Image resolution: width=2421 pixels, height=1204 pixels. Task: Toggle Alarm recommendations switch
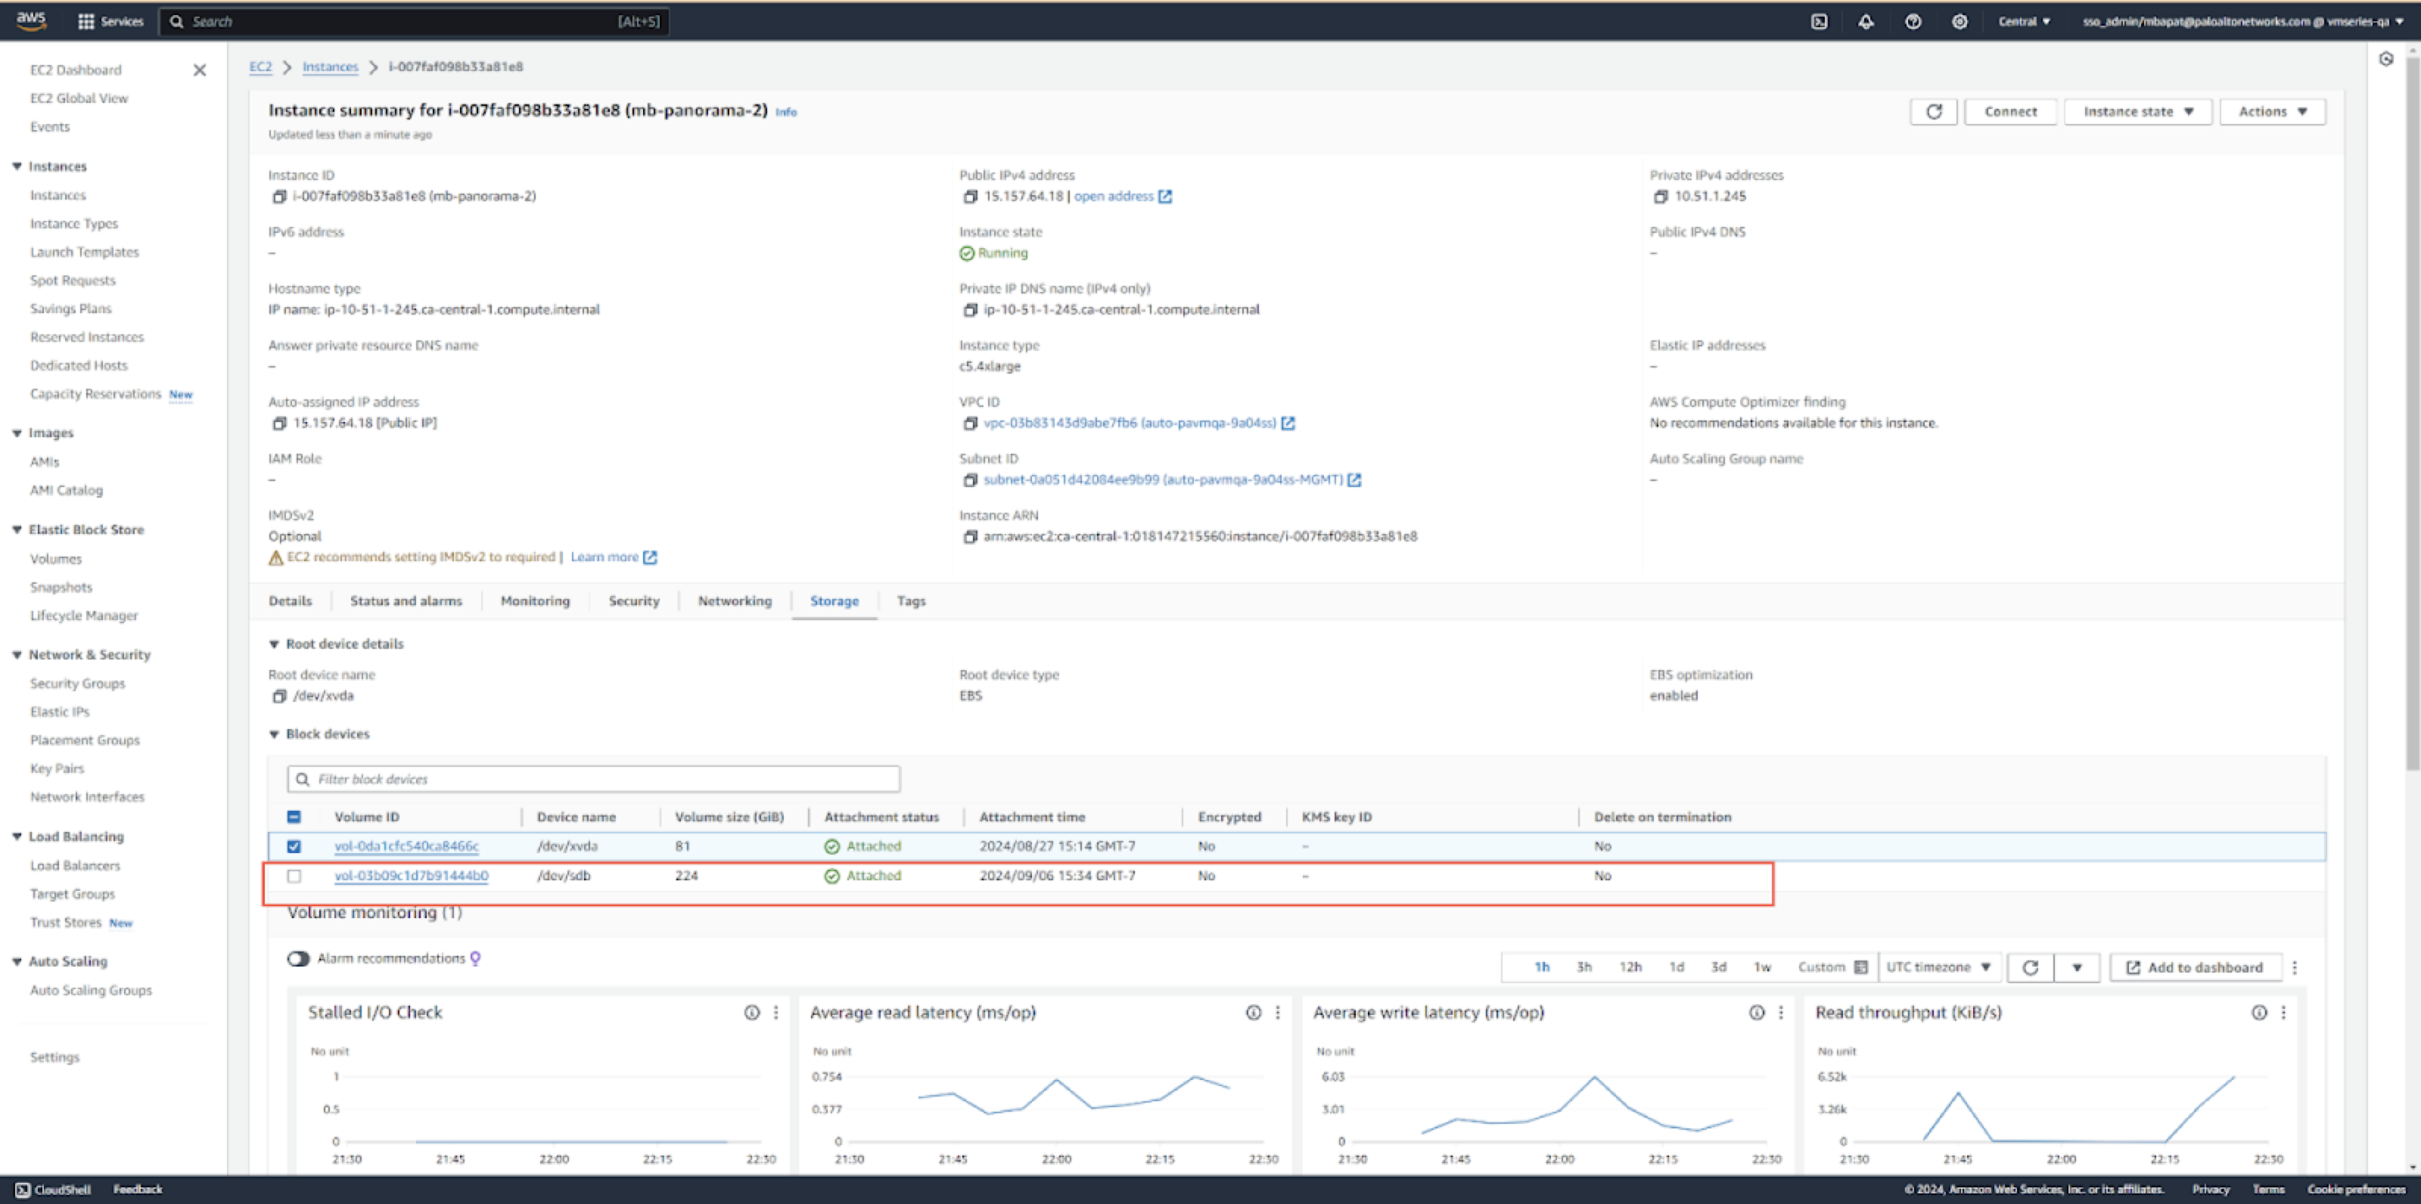click(x=298, y=959)
